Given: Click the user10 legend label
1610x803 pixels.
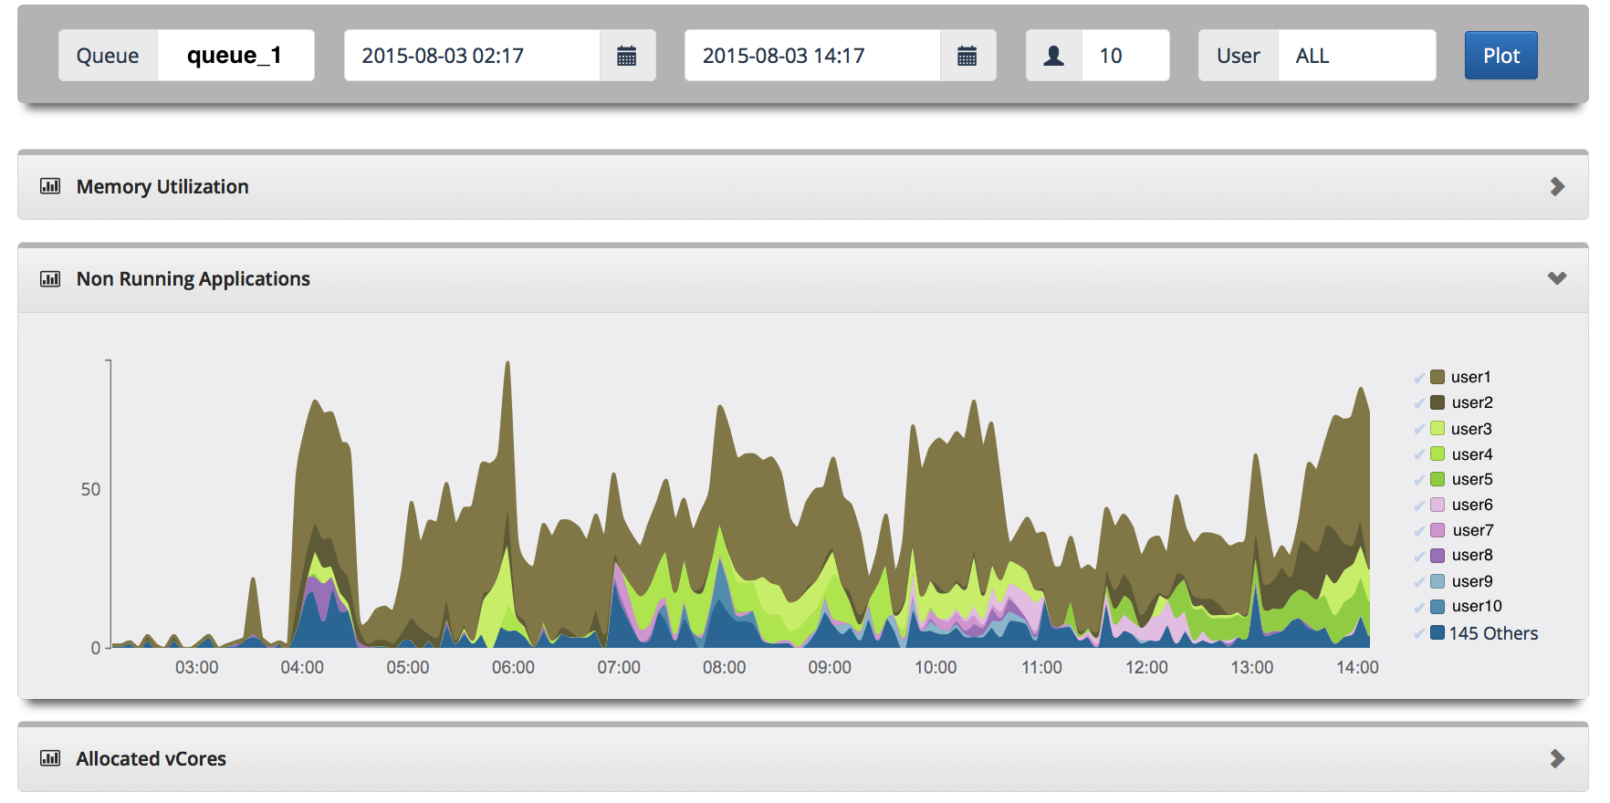Looking at the screenshot, I should click(x=1477, y=606).
